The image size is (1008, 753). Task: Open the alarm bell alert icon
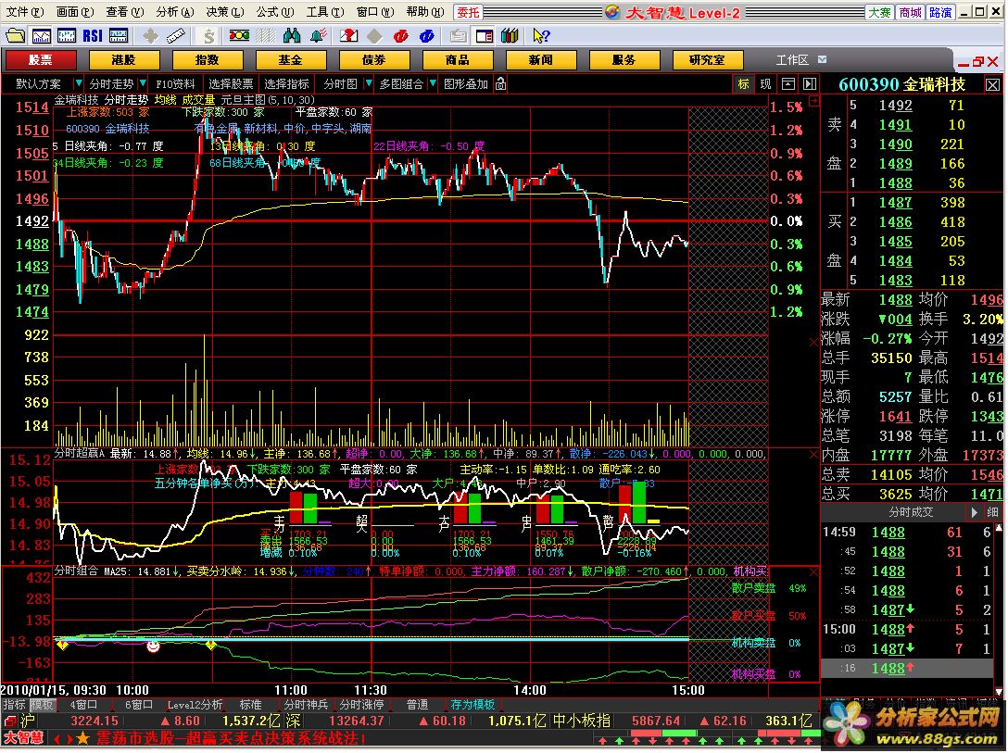click(318, 36)
